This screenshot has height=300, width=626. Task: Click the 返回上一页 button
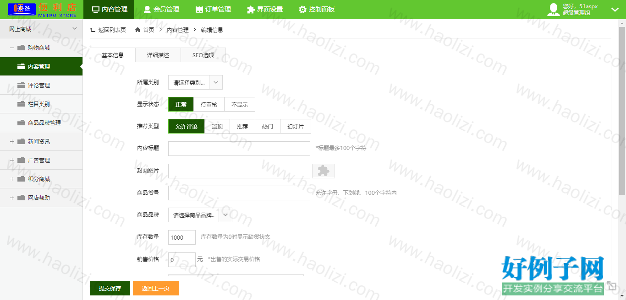[156, 288]
